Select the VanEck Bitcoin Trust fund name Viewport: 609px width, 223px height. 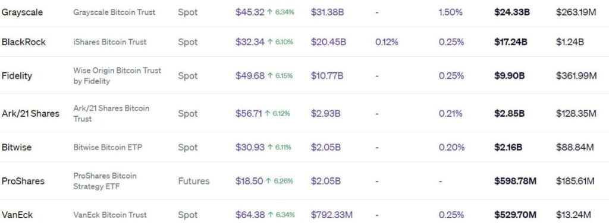[110, 215]
